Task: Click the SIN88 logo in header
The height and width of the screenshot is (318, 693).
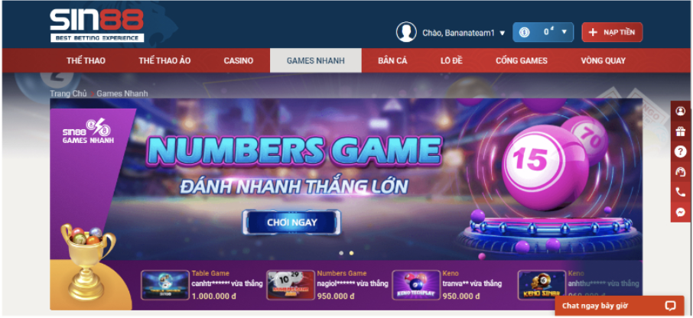Action: click(x=97, y=25)
